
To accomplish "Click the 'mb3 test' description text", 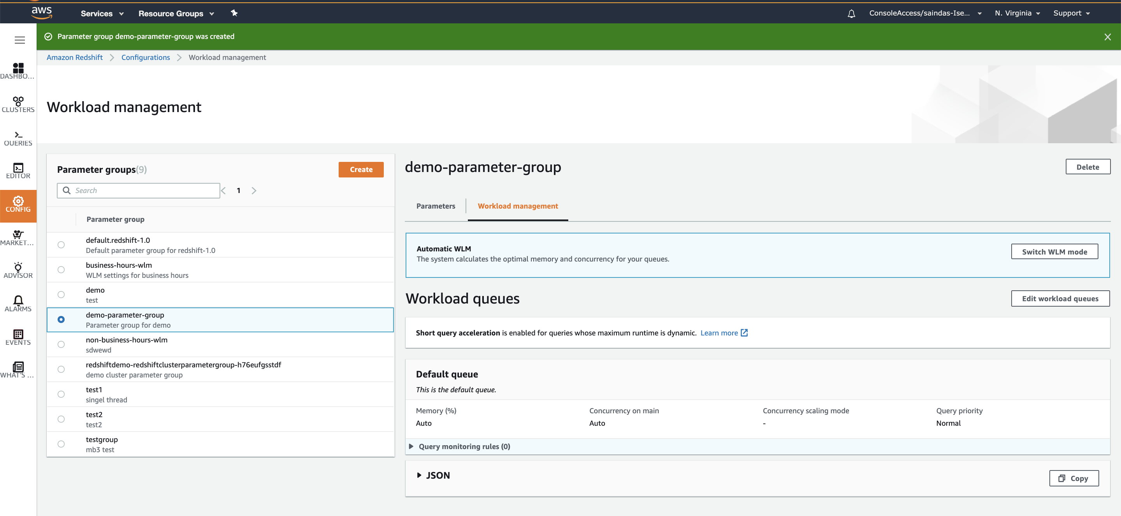I will click(100, 450).
